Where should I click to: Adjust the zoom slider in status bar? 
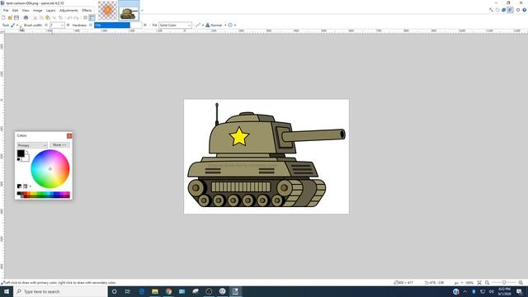tap(504, 282)
